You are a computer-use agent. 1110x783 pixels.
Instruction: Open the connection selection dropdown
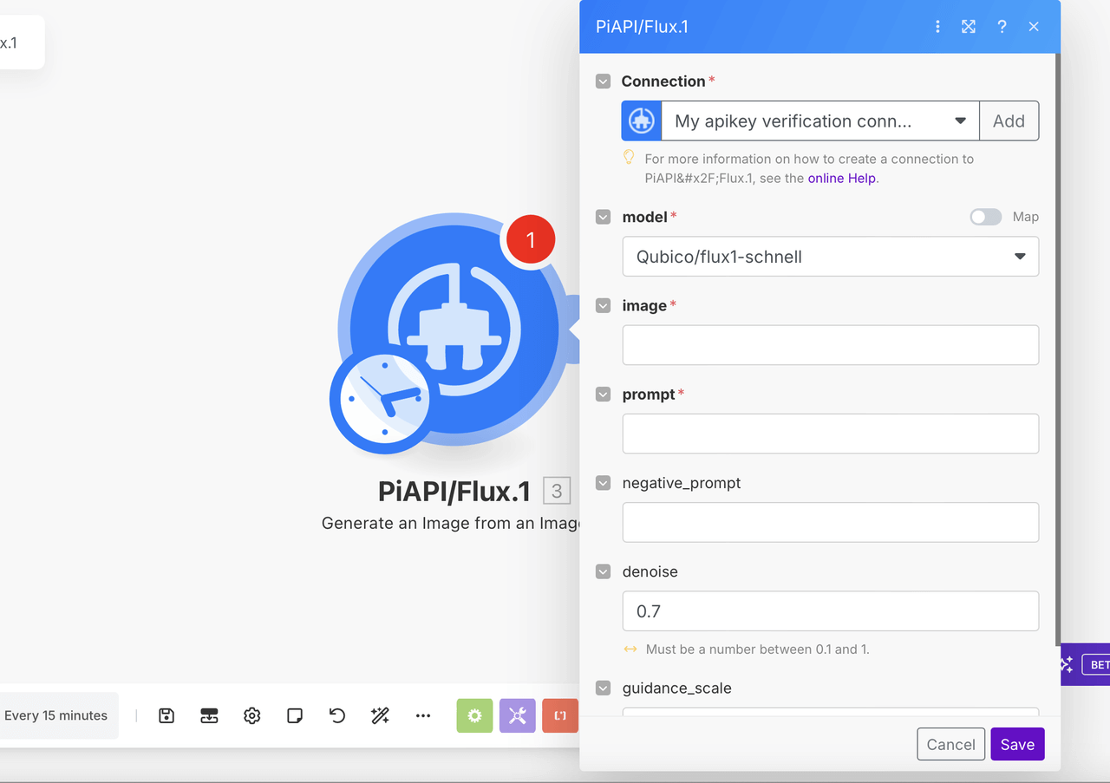tap(961, 121)
